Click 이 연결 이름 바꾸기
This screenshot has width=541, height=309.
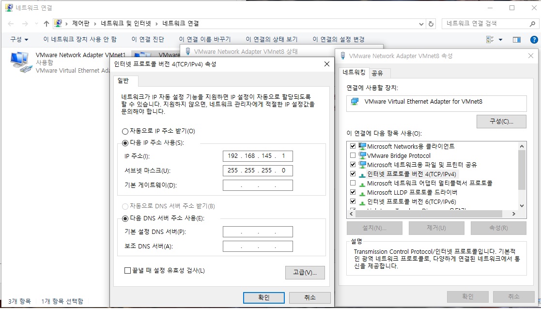(x=205, y=40)
